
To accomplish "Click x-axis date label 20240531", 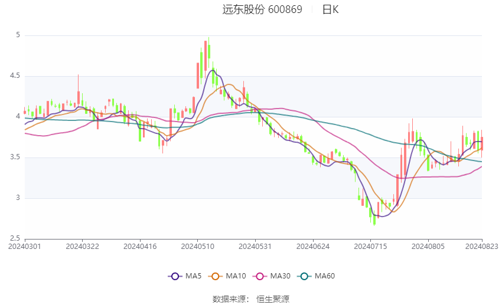I will 255,247.
